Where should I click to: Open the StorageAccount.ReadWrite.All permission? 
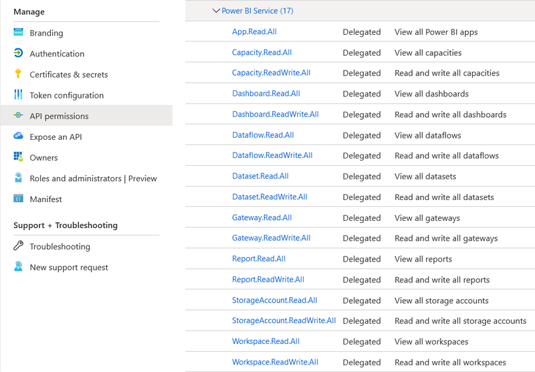pyautogui.click(x=284, y=320)
